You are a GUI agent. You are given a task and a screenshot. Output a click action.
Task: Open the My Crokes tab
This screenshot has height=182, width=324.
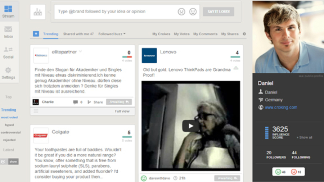point(161,34)
